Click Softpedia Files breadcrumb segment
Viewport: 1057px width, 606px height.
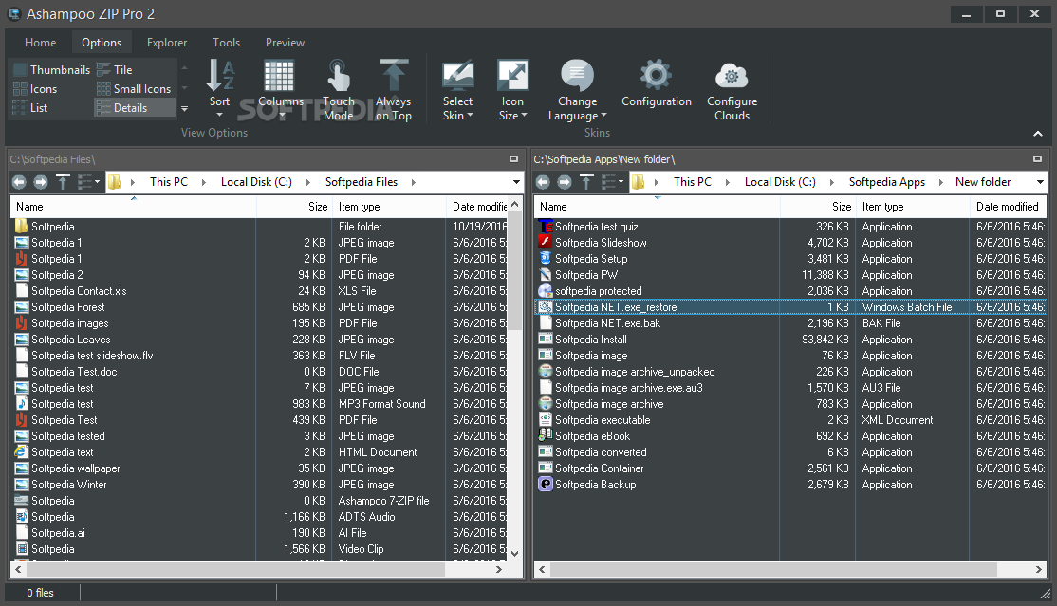(x=362, y=182)
